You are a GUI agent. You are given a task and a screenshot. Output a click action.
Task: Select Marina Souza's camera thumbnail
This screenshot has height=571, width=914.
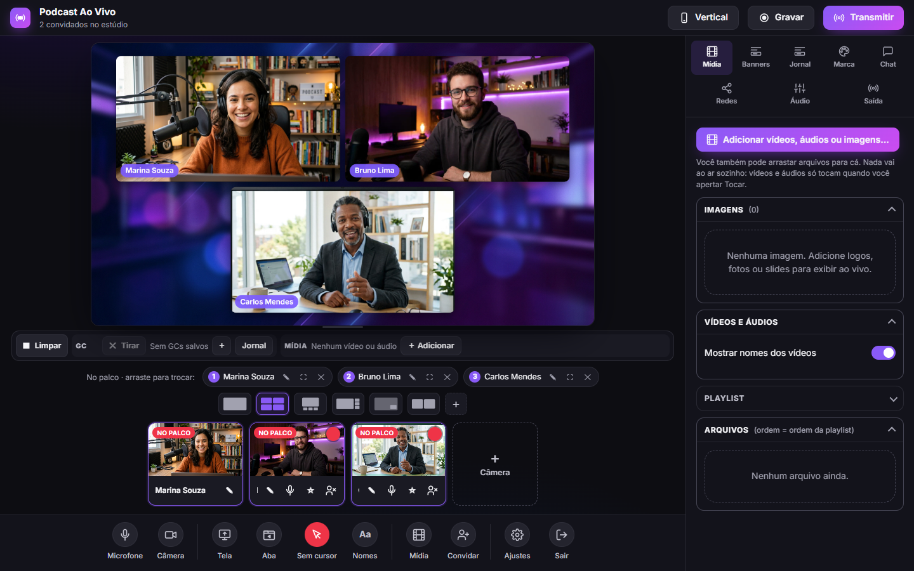pos(195,450)
